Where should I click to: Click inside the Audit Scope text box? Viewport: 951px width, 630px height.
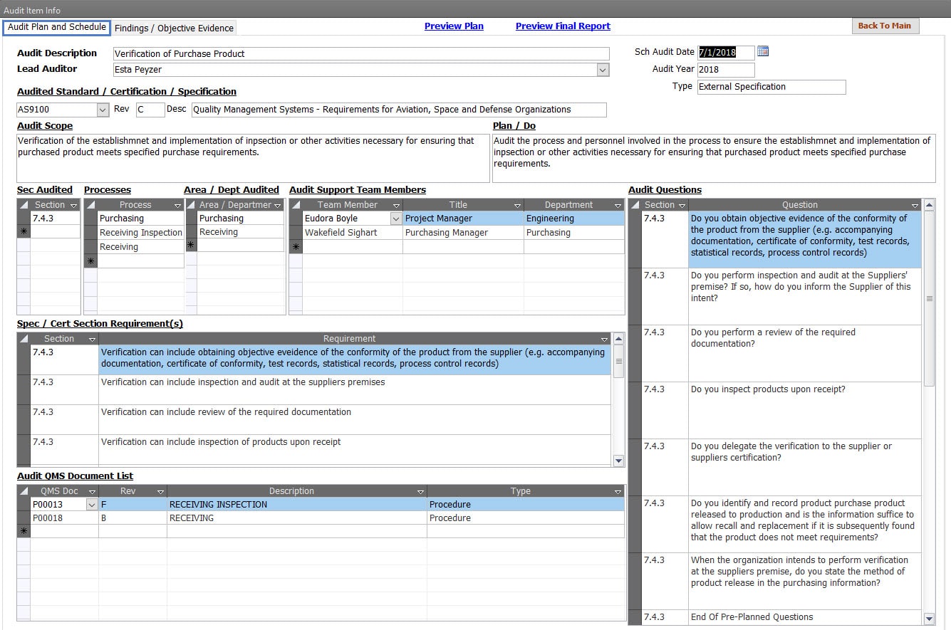[x=253, y=158]
